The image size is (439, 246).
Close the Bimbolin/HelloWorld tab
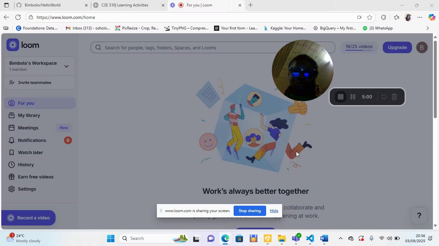click(x=86, y=5)
